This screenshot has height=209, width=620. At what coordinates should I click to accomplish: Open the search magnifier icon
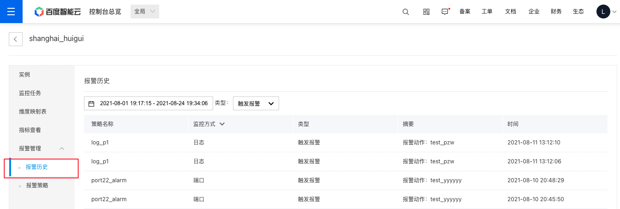406,12
